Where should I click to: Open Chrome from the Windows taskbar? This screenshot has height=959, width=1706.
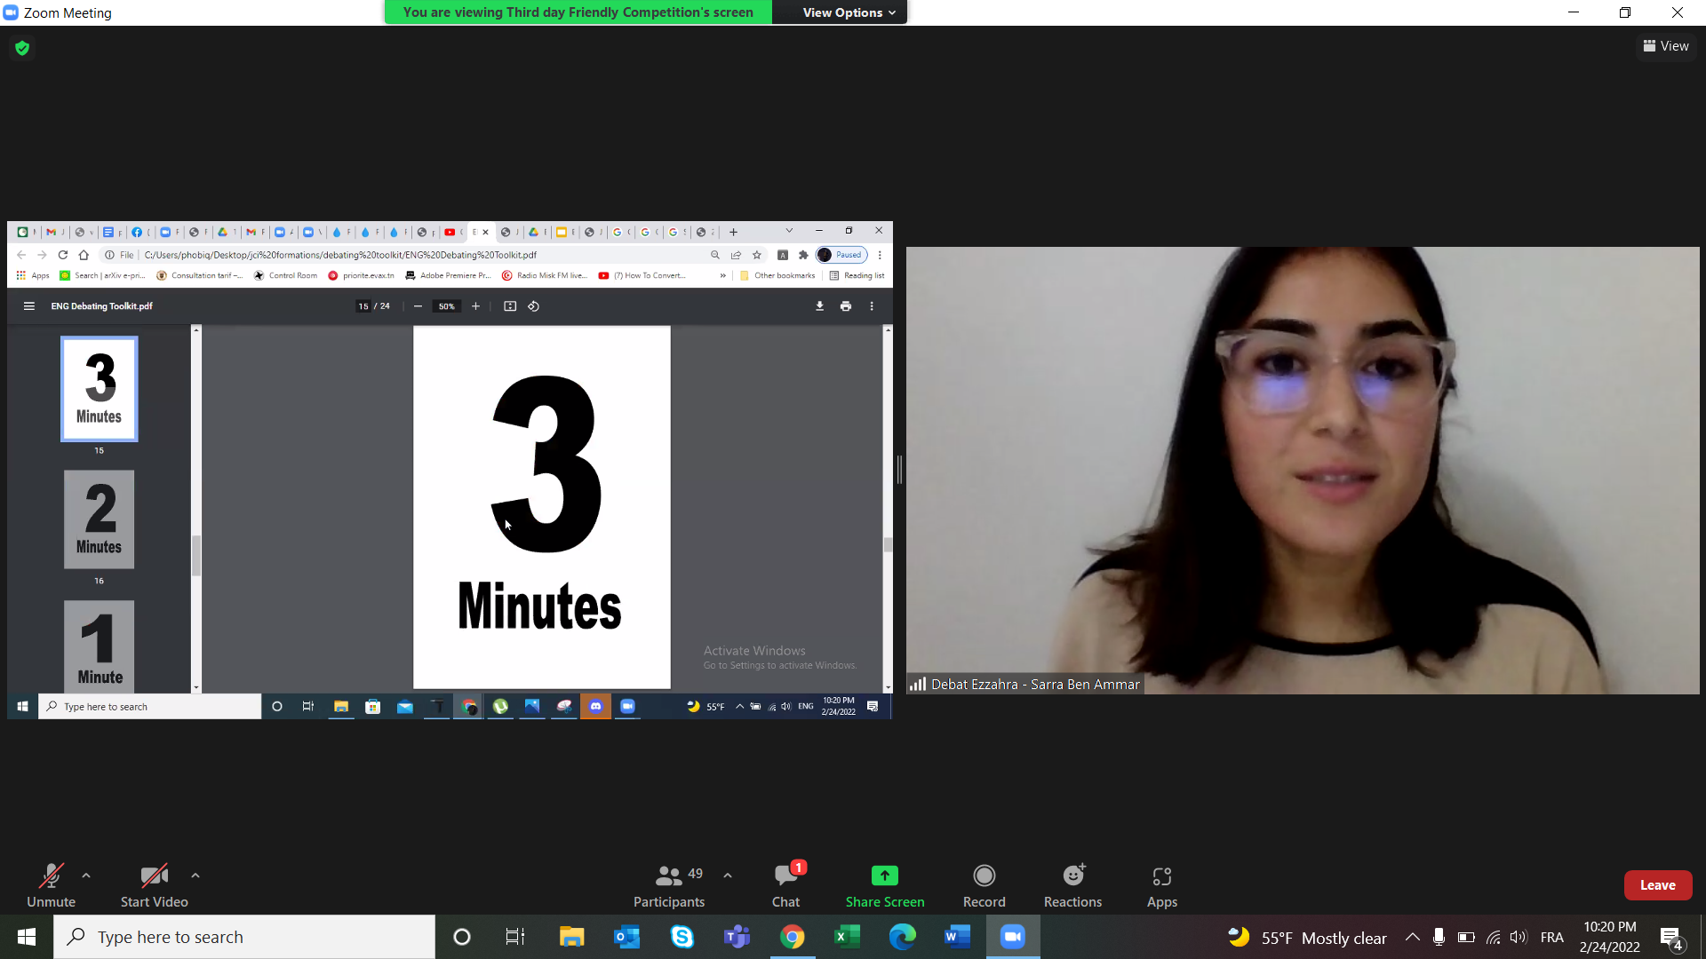792,937
